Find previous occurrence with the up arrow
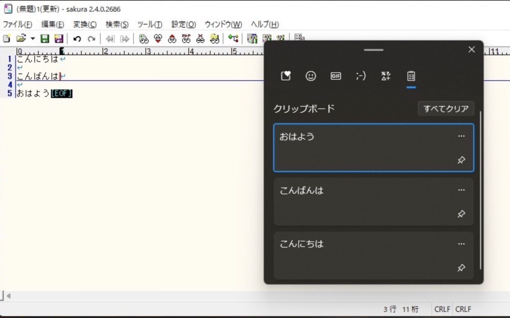The image size is (510, 318). coord(172,39)
